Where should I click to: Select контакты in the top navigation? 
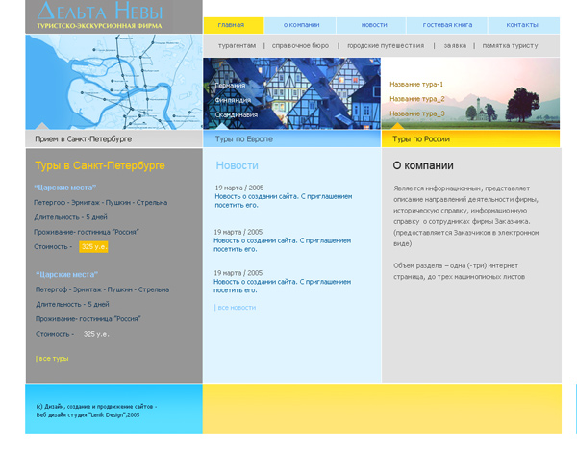tap(521, 24)
